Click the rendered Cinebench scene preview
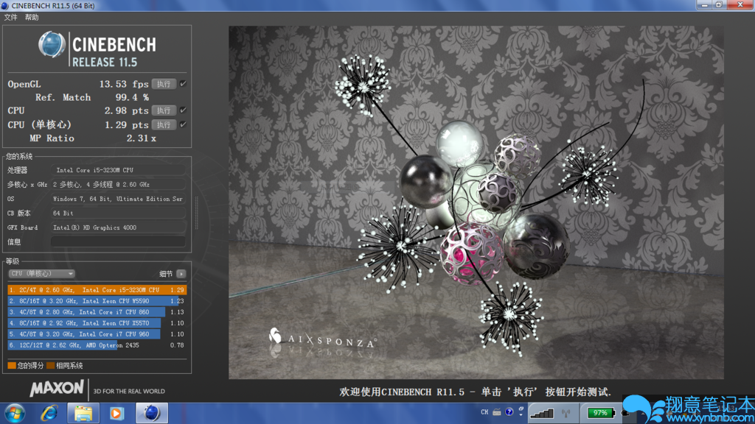This screenshot has height=424, width=755. point(476,202)
